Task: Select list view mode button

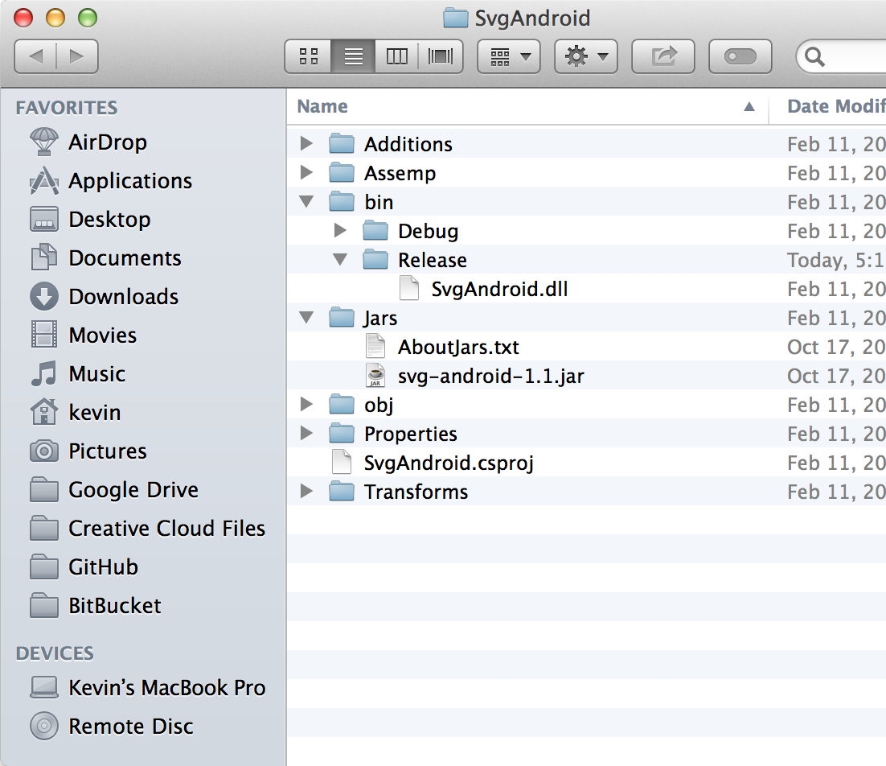Action: [x=353, y=56]
